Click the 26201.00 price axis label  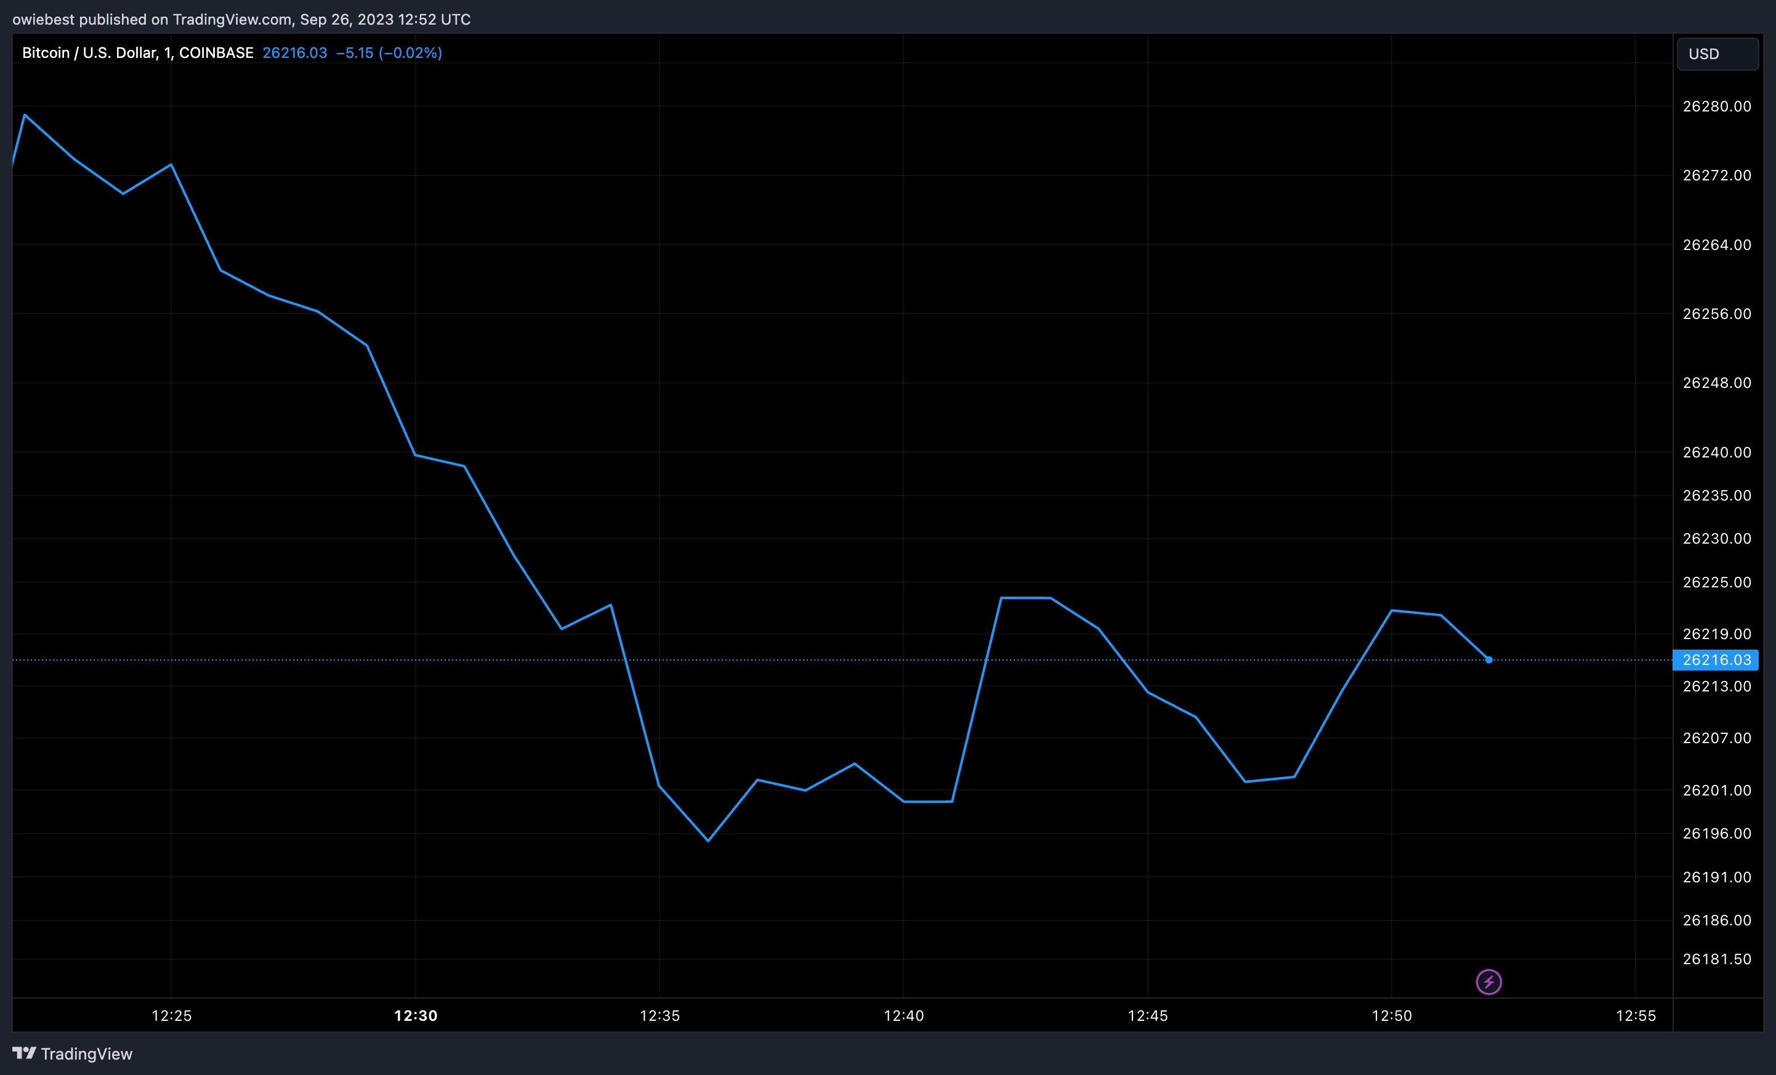[x=1717, y=791]
